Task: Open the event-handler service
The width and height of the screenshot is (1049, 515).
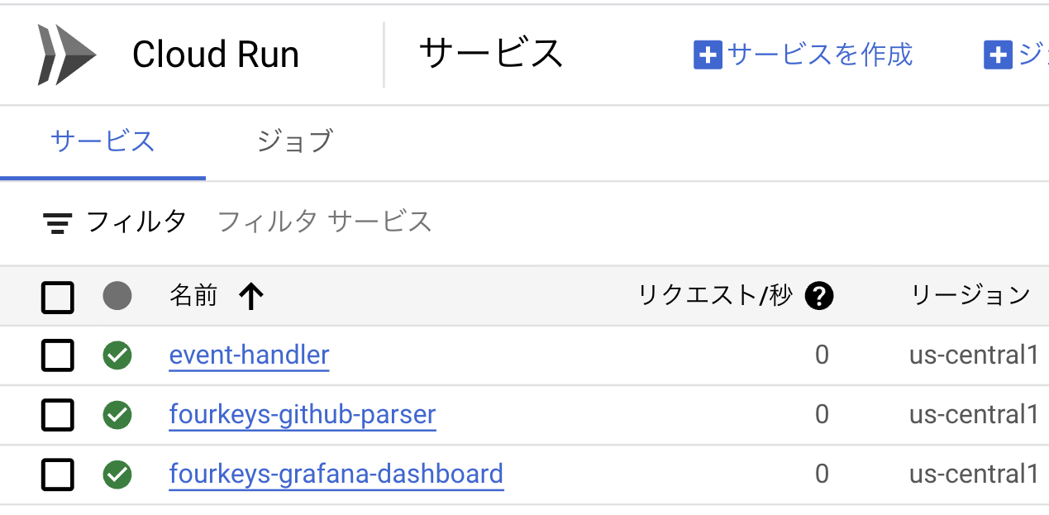Action: (249, 355)
